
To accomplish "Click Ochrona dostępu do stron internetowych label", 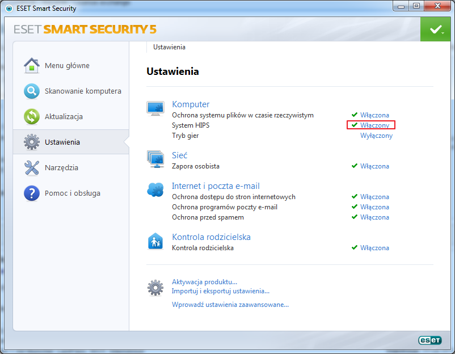I will coord(234,197).
